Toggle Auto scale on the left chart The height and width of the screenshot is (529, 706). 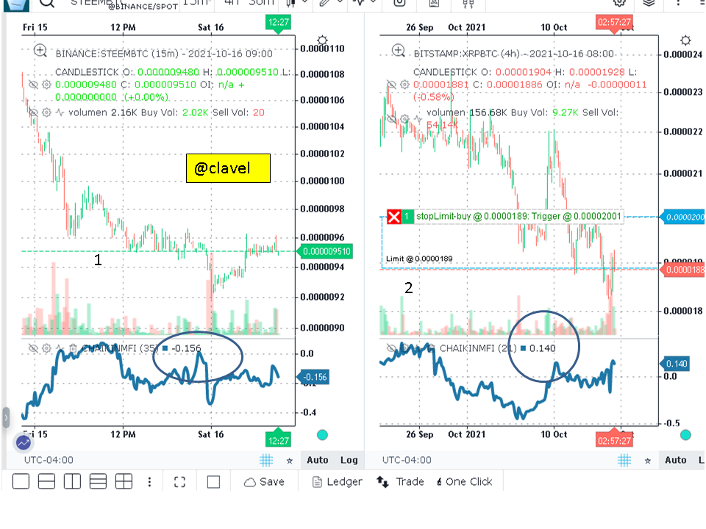click(318, 460)
